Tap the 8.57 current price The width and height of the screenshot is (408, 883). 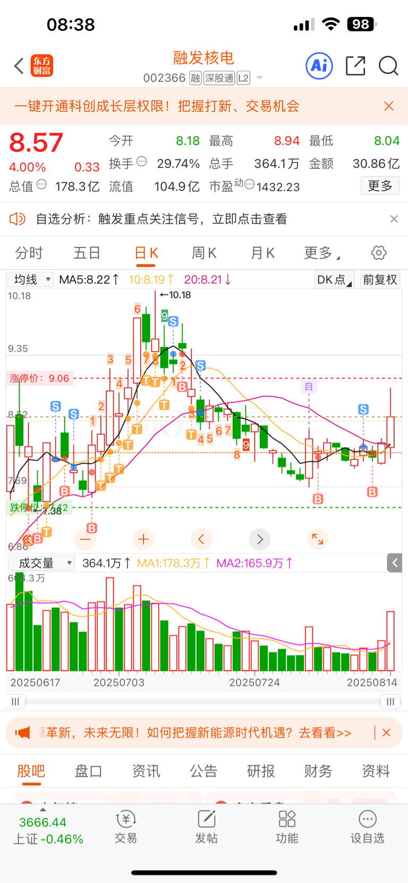click(x=36, y=143)
